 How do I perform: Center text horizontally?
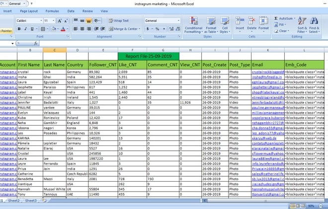point(82,29)
